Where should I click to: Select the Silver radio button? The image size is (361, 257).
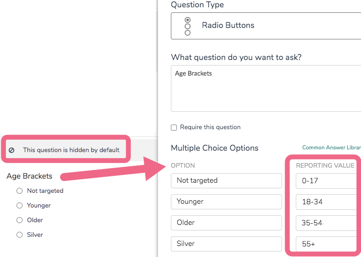pyautogui.click(x=19, y=235)
